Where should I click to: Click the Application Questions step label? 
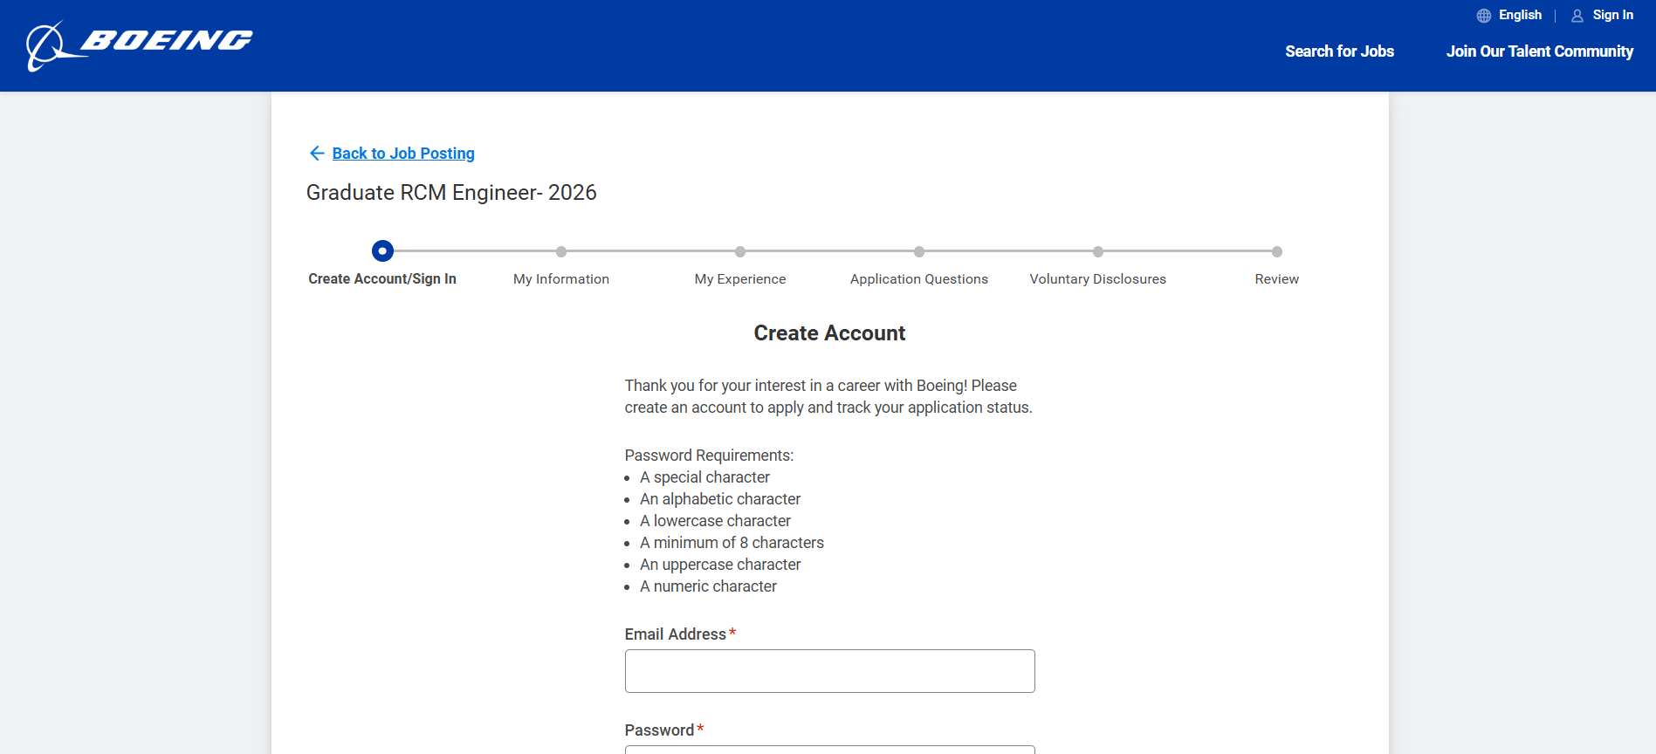coord(919,279)
